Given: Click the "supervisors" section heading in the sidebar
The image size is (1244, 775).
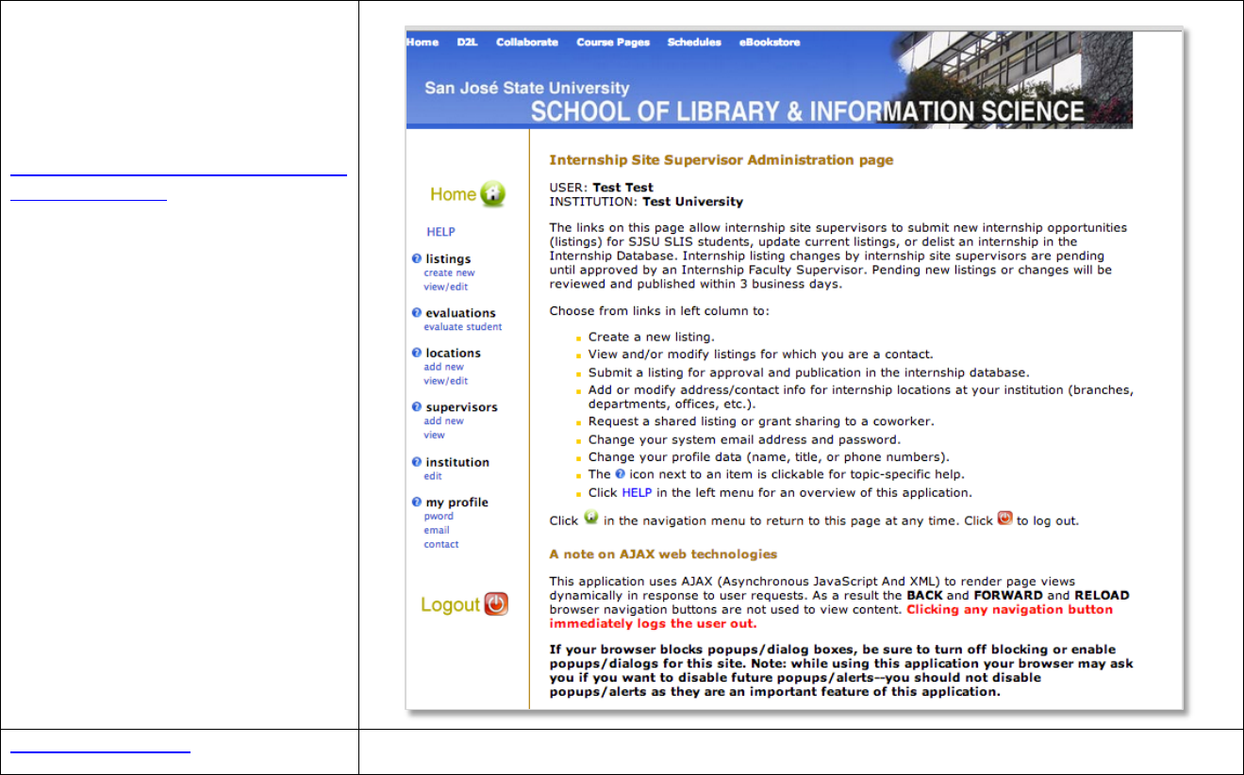Looking at the screenshot, I should [x=461, y=407].
